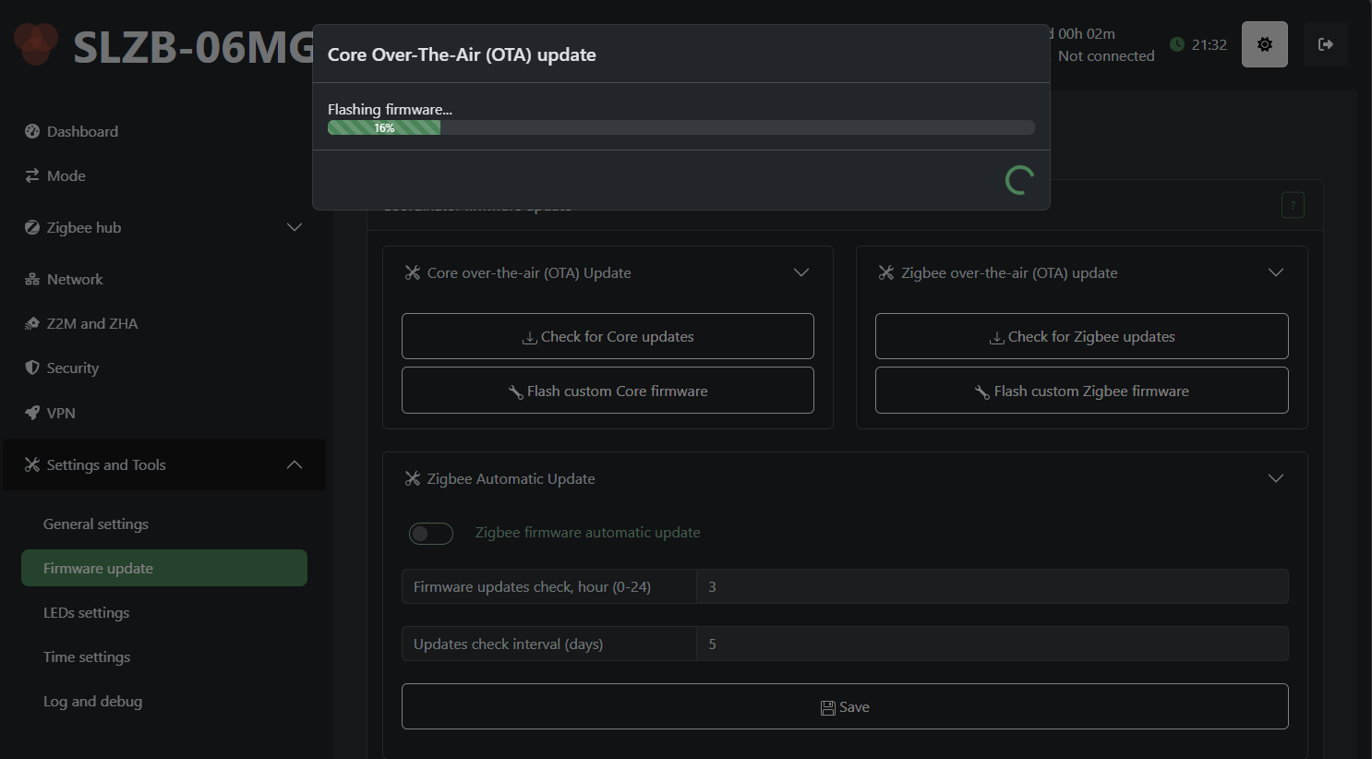Viewport: 1372px width, 759px height.
Task: Click Flash custom Core firmware button
Action: click(x=608, y=391)
